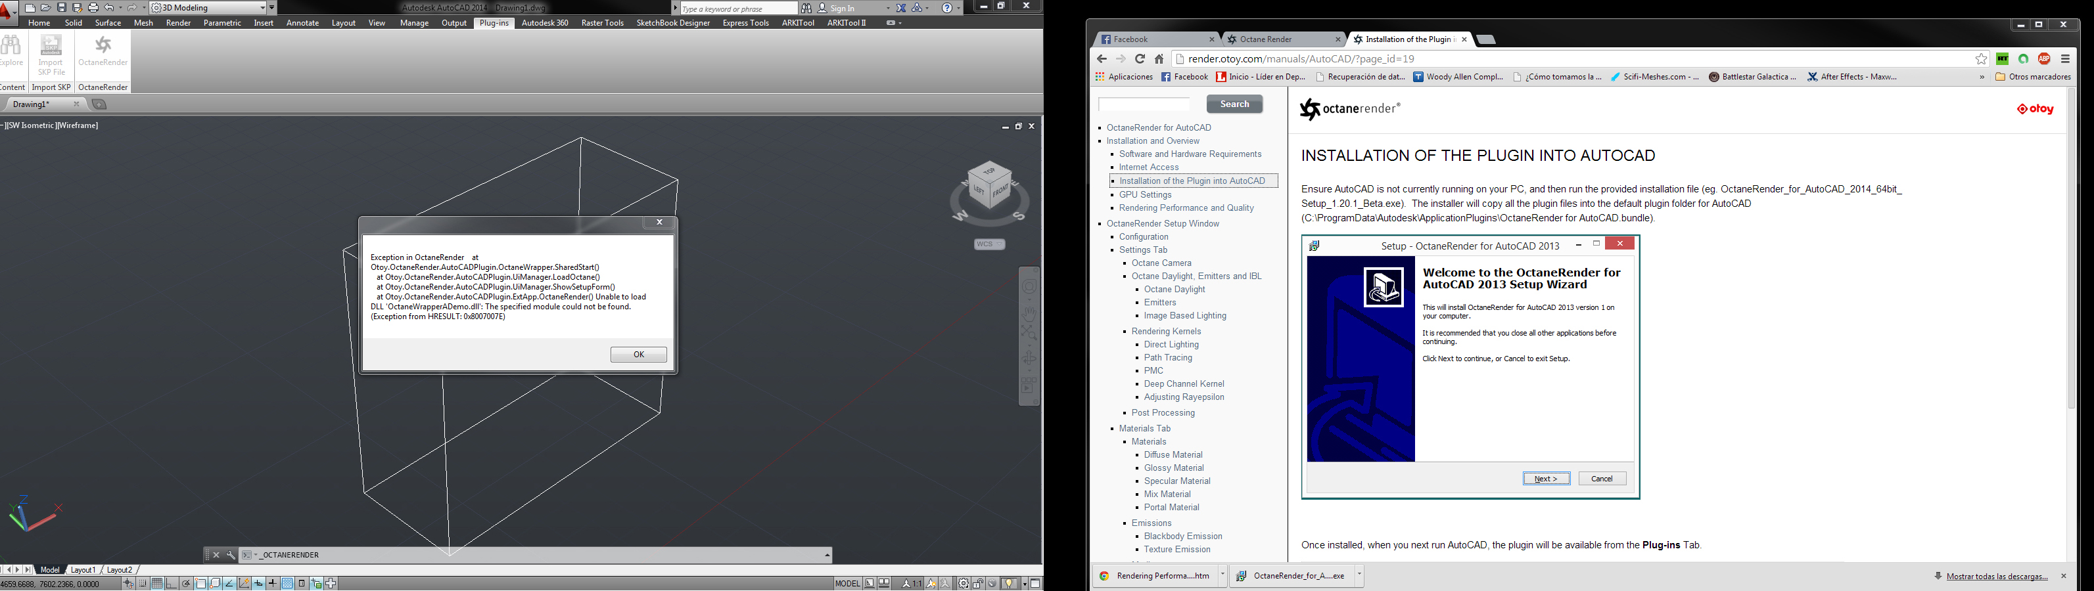The width and height of the screenshot is (2094, 591).
Task: Click the binoculars search icon in AutoCAD
Action: 806,8
